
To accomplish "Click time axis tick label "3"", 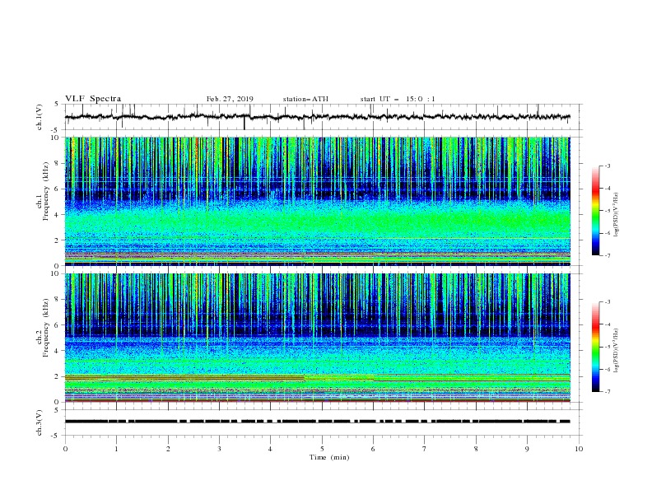I will coord(219,449).
